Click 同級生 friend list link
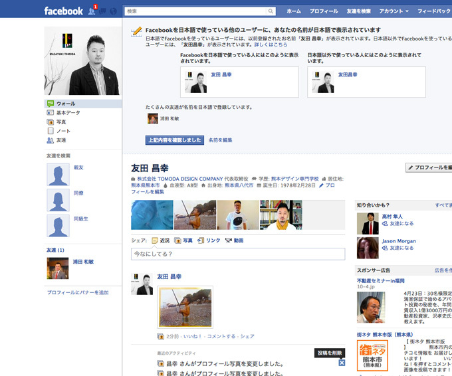 [80, 219]
